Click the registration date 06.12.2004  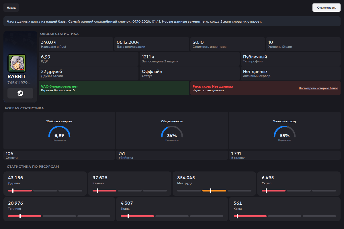[x=128, y=42]
